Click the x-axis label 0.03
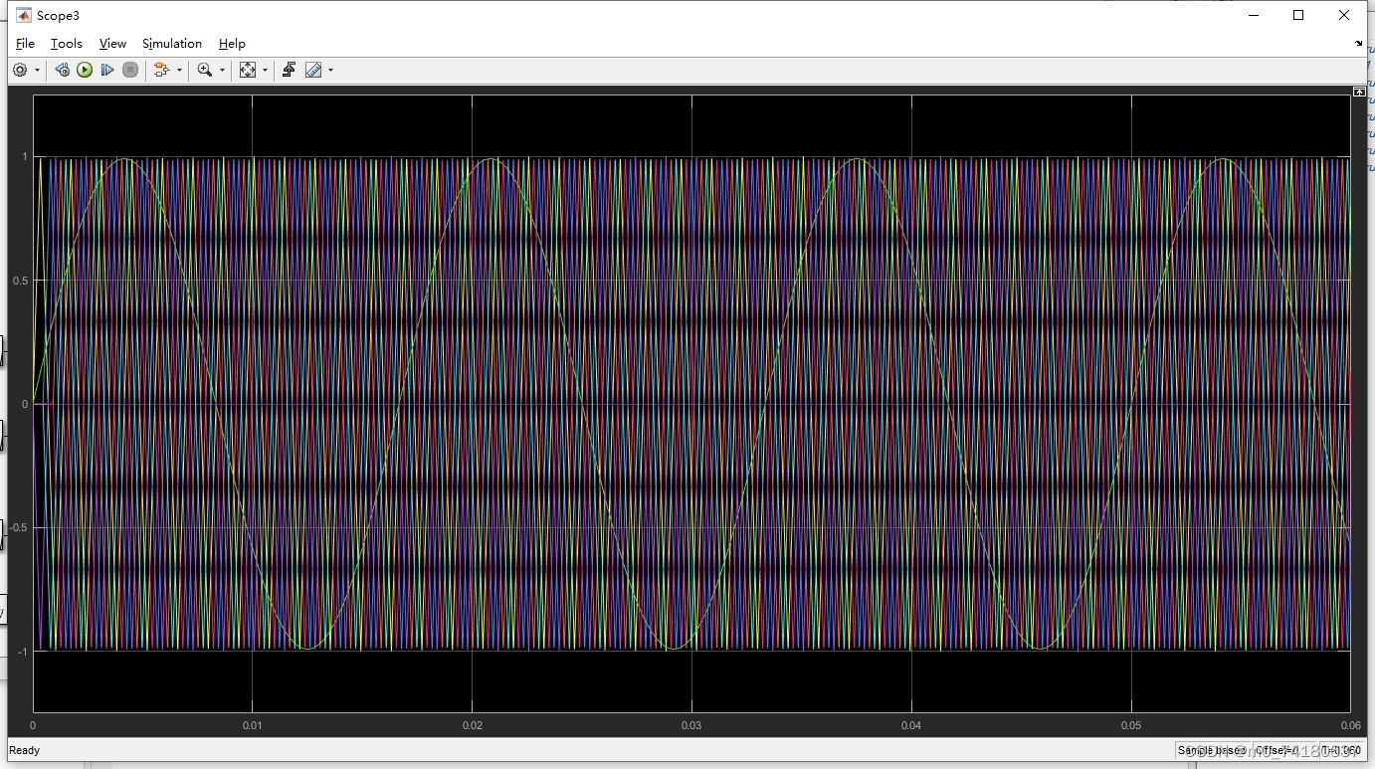This screenshot has width=1375, height=769. [691, 725]
